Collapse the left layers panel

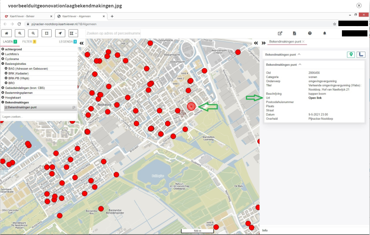coord(82,43)
